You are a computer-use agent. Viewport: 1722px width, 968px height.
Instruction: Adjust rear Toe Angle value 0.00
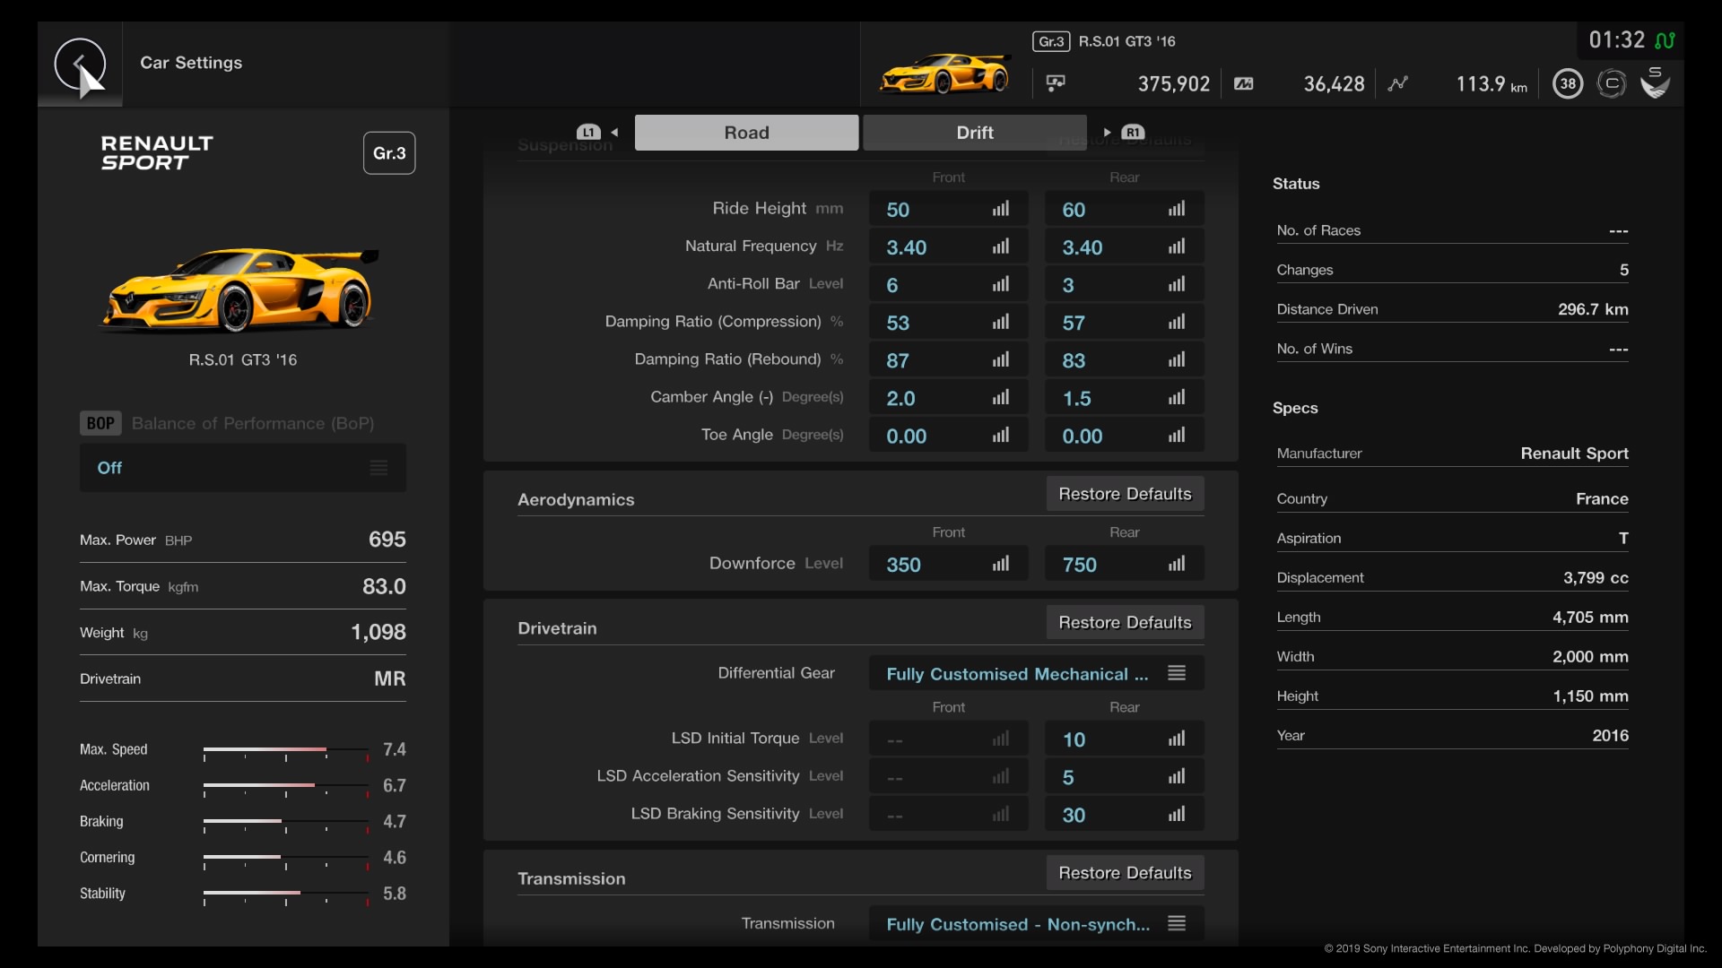(1124, 436)
